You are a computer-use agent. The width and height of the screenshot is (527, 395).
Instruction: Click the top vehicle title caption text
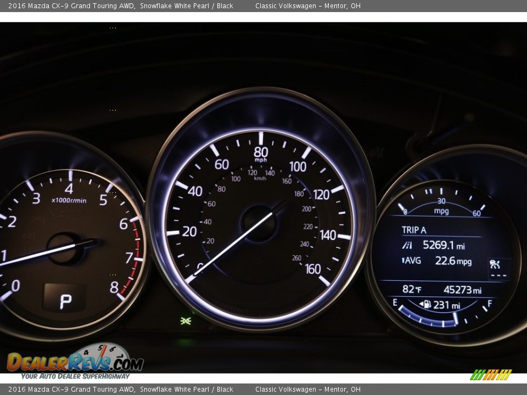point(121,6)
